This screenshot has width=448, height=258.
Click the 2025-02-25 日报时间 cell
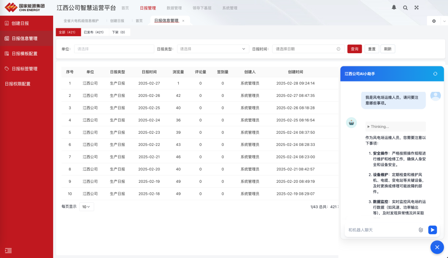(x=149, y=108)
